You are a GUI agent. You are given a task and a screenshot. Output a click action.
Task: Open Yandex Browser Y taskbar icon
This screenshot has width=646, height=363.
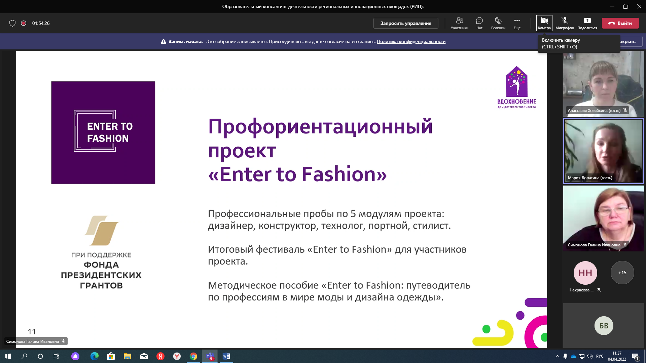click(x=177, y=356)
